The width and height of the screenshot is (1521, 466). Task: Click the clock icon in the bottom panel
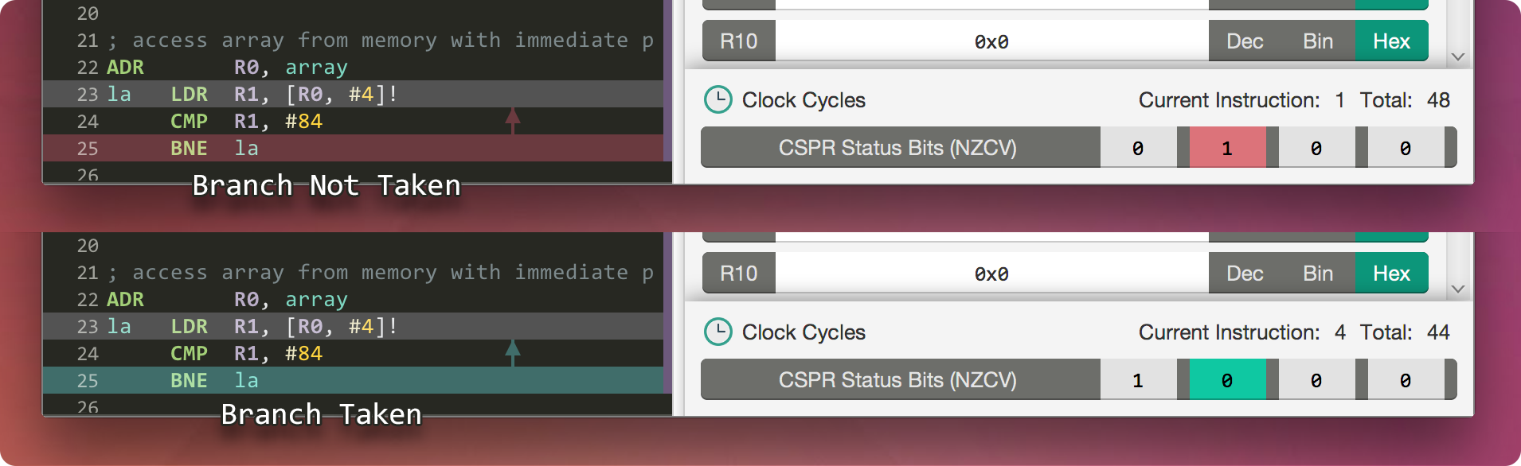coord(718,332)
